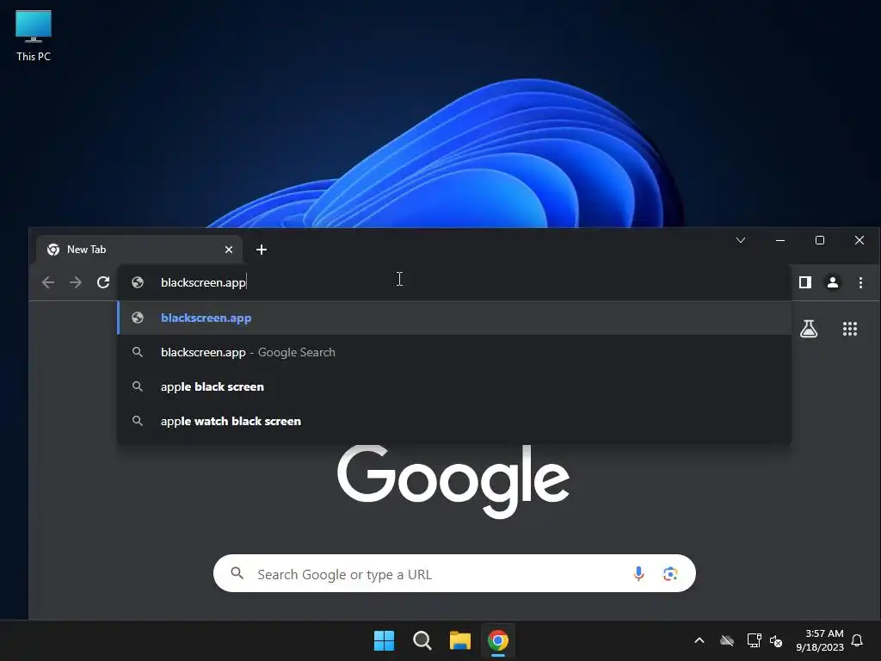Choose the apple black screen suggestion
Viewport: 881px width, 661px height.
(x=454, y=386)
